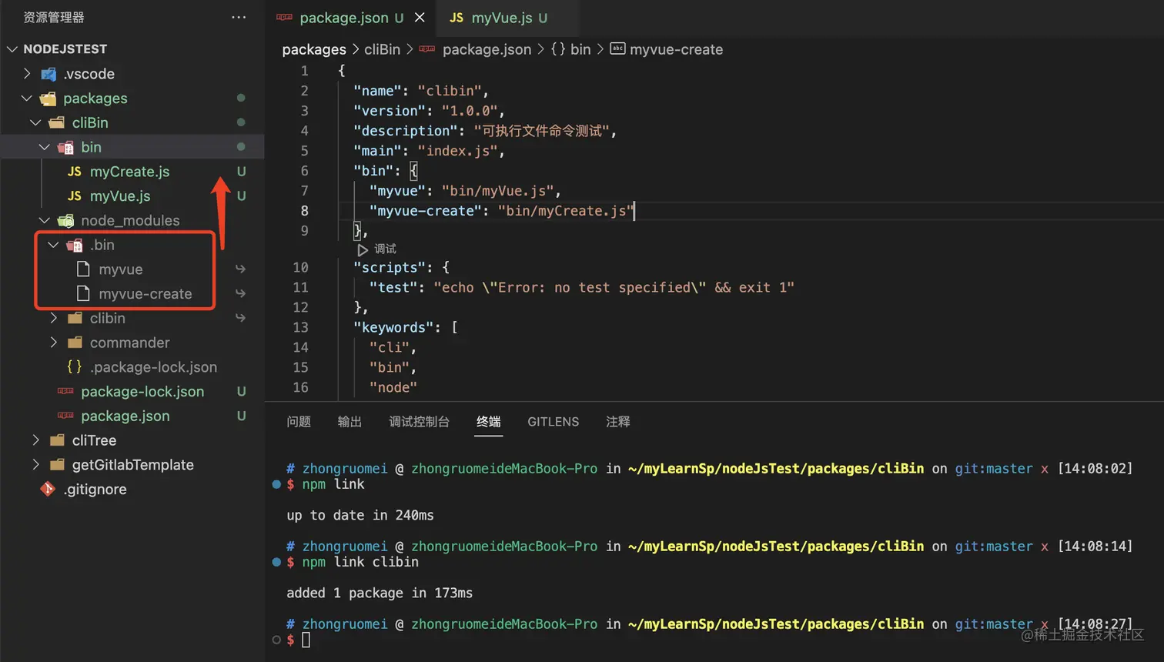This screenshot has height=662, width=1164.
Task: Expand the .vscode folder chevron
Action: coord(27,74)
